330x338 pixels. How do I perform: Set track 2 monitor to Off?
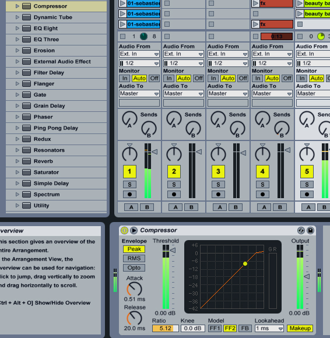click(198, 78)
